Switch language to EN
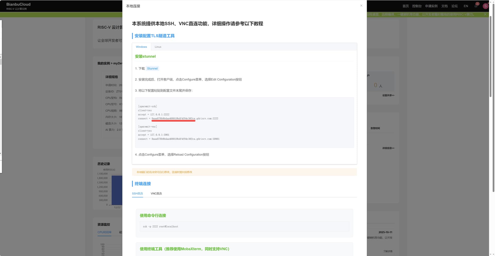Viewport: 495px width, 256px height. (466, 6)
